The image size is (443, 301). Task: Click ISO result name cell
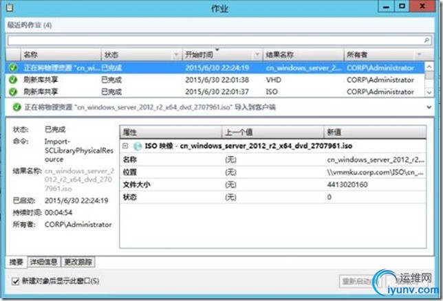tap(272, 91)
